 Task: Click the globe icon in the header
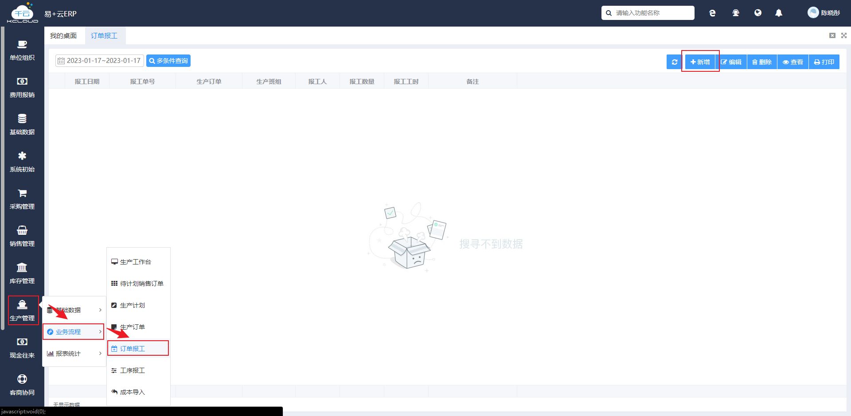pos(758,13)
